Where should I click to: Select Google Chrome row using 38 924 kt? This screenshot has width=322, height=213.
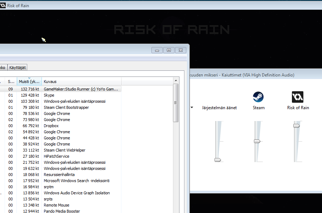pos(61,144)
